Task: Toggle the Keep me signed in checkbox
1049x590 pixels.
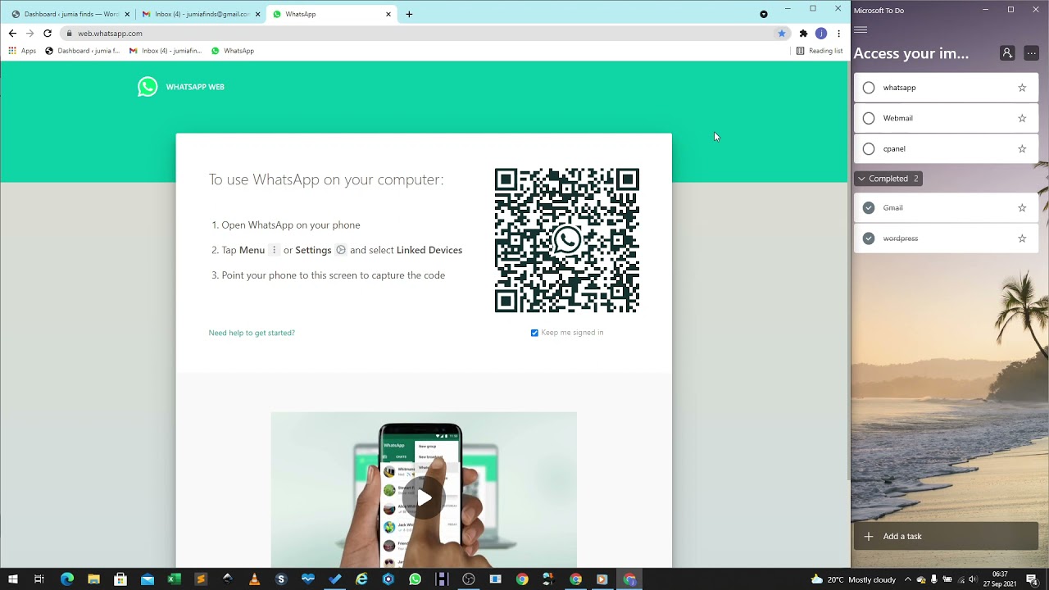Action: click(x=534, y=333)
